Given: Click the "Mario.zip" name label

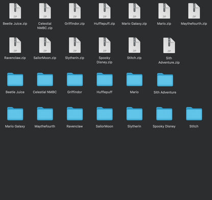Looking at the screenshot, I should tap(164, 23).
